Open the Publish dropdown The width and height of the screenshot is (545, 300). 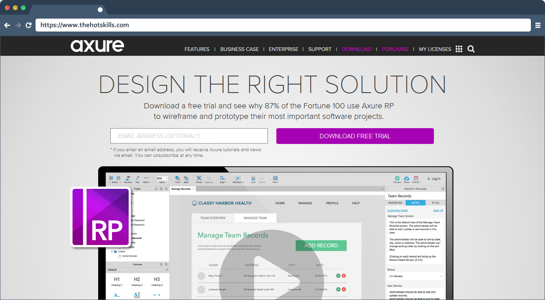[x=416, y=180]
